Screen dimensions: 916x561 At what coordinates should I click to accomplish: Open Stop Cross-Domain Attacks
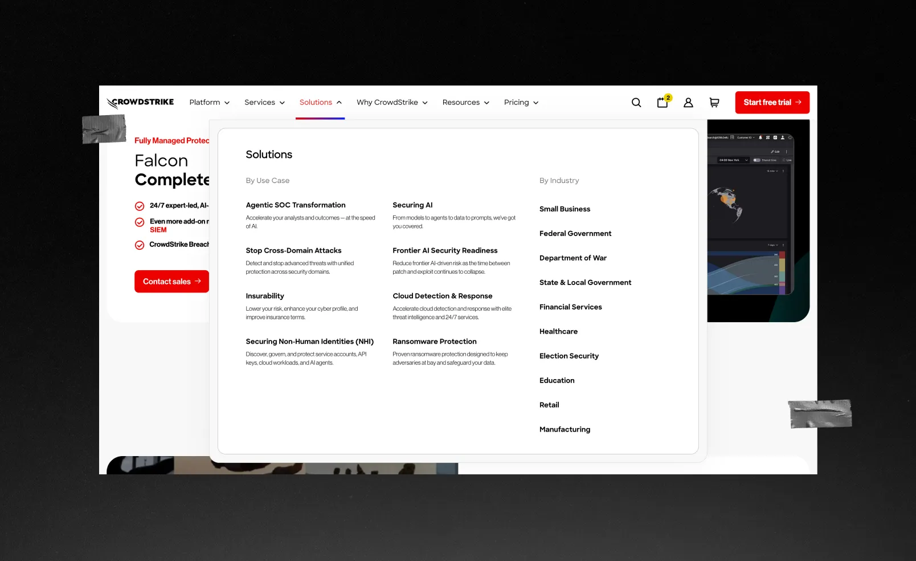pyautogui.click(x=293, y=251)
